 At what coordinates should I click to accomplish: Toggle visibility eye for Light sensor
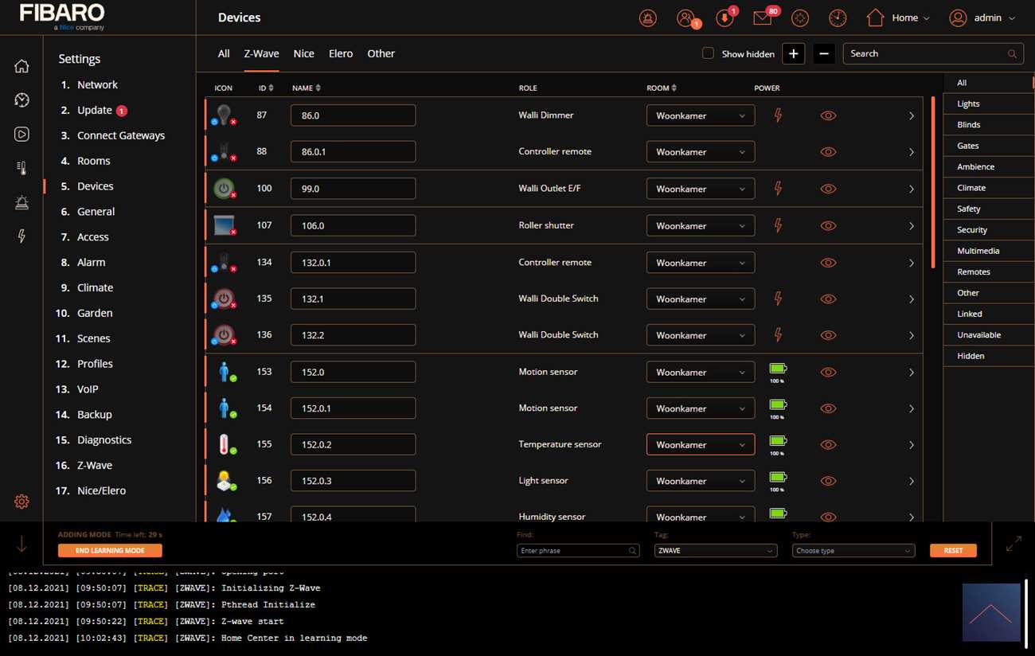click(x=828, y=481)
